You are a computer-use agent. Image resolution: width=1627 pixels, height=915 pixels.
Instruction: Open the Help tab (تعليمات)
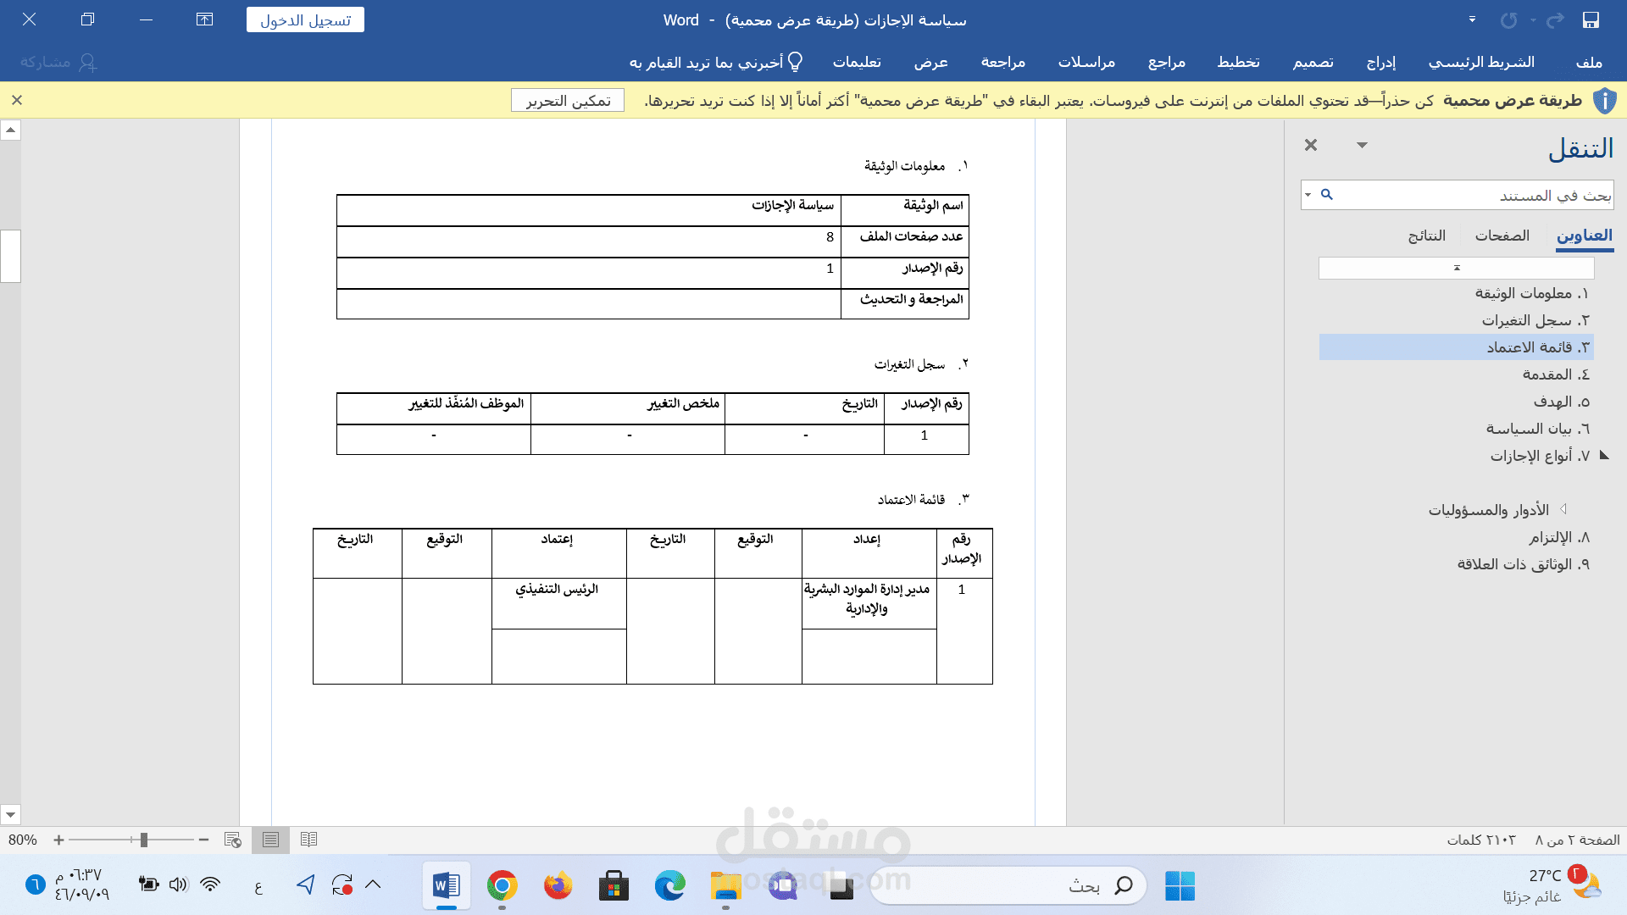point(857,62)
